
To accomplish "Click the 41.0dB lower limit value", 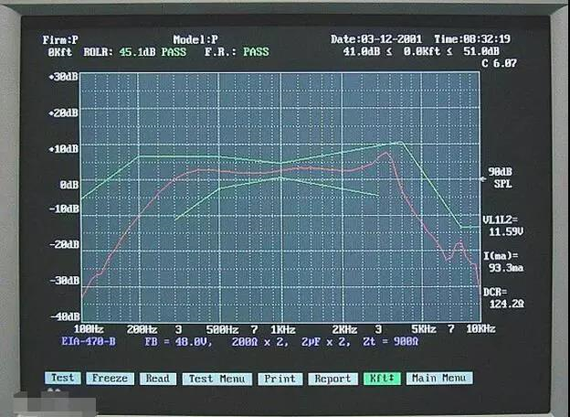I will tap(362, 52).
